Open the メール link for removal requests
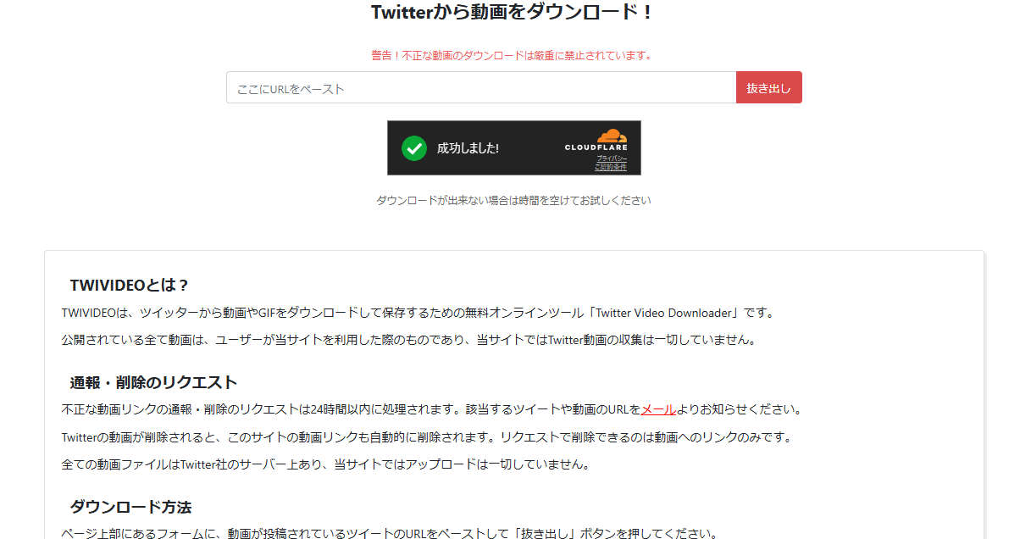1031x539 pixels. [x=658, y=409]
